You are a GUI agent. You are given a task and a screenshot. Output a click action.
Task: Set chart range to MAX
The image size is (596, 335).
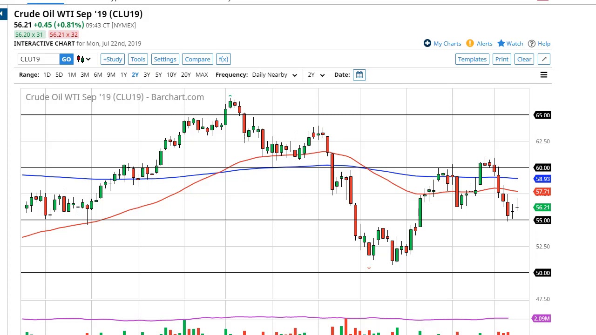pos(202,74)
